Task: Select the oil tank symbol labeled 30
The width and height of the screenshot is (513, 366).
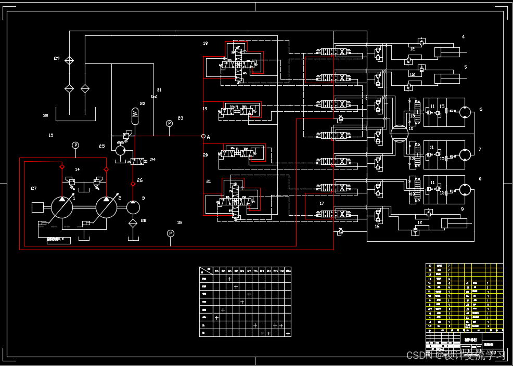Action: tap(75, 114)
